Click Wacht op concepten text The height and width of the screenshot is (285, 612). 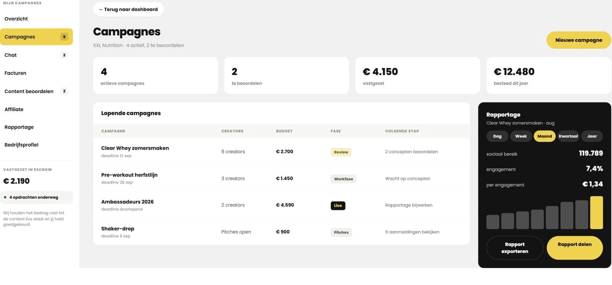click(x=408, y=179)
